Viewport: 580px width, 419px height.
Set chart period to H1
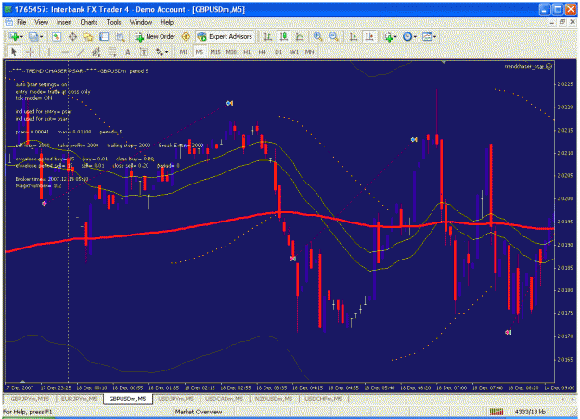pyautogui.click(x=247, y=52)
